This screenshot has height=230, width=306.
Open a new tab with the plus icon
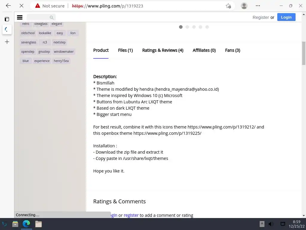pyautogui.click(x=7, y=42)
